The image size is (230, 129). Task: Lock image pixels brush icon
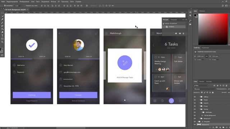204,92
